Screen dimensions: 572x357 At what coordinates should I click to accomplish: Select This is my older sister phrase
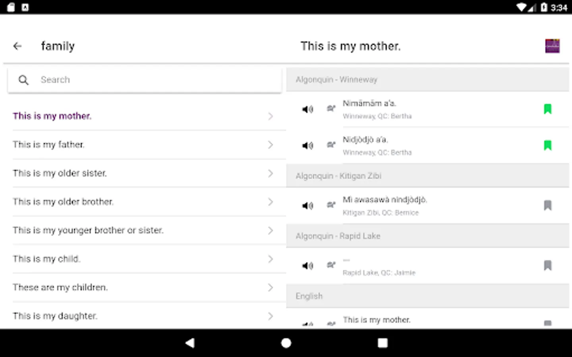(x=60, y=173)
